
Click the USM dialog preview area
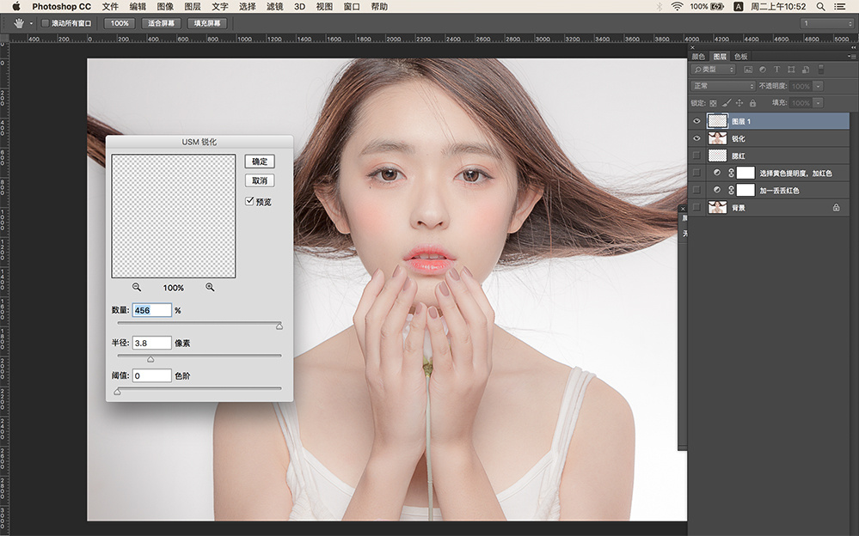coord(173,216)
